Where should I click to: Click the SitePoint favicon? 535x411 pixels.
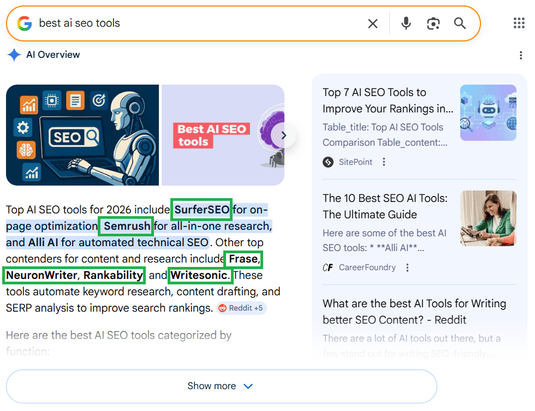[x=328, y=162]
